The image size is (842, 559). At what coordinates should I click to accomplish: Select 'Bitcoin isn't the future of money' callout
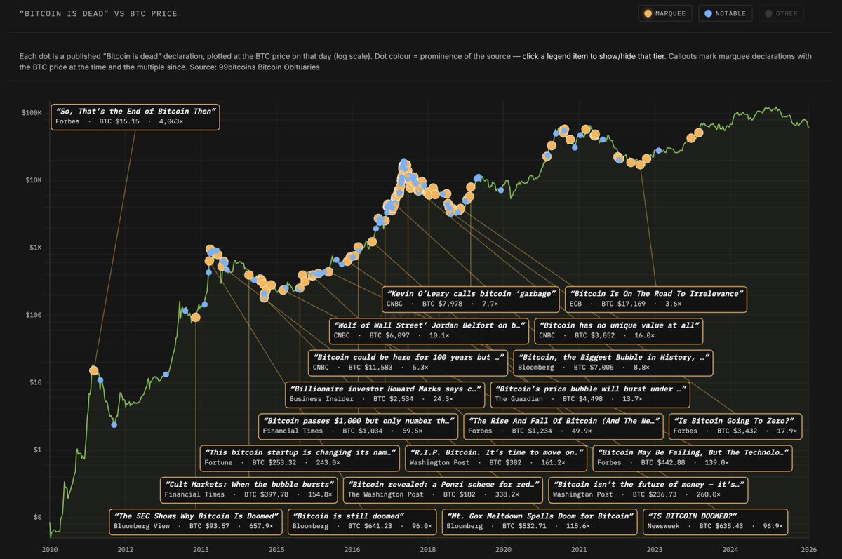pos(648,489)
